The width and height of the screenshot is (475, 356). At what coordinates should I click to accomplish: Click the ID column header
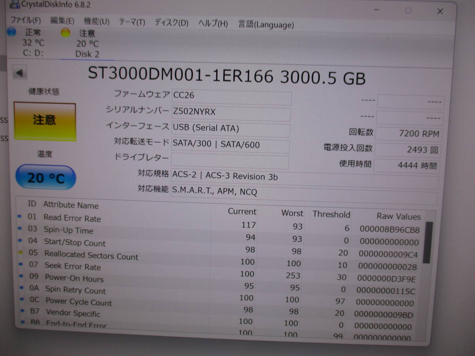coord(32,204)
